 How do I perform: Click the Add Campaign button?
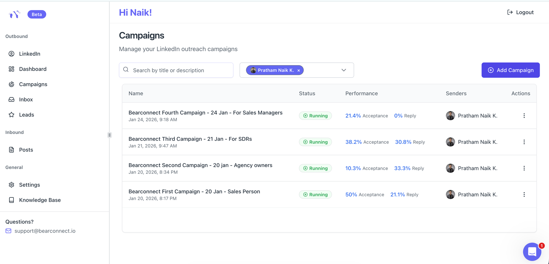pos(510,70)
